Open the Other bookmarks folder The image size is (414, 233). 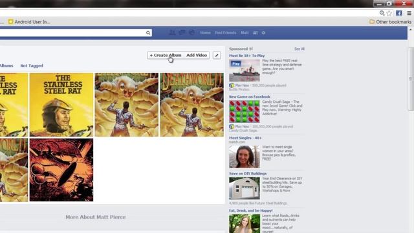(390, 21)
